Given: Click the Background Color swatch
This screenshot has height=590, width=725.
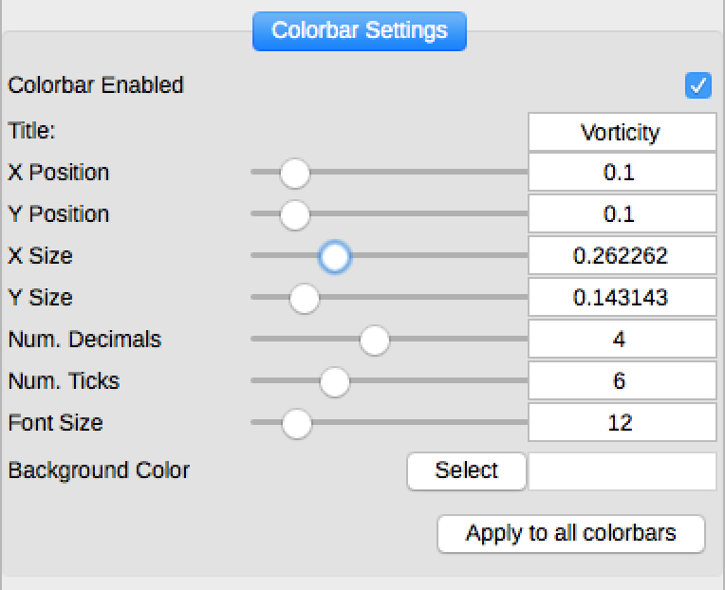Looking at the screenshot, I should 622,471.
